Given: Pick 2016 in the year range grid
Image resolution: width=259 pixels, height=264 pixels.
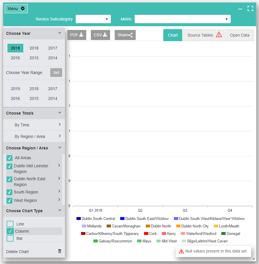Looking at the screenshot, I should 15,98.
